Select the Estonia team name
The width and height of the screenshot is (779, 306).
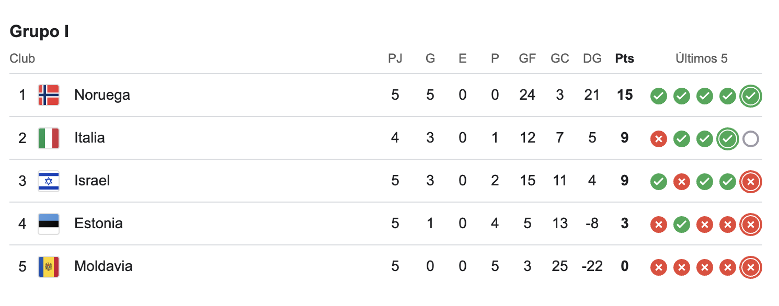click(98, 223)
